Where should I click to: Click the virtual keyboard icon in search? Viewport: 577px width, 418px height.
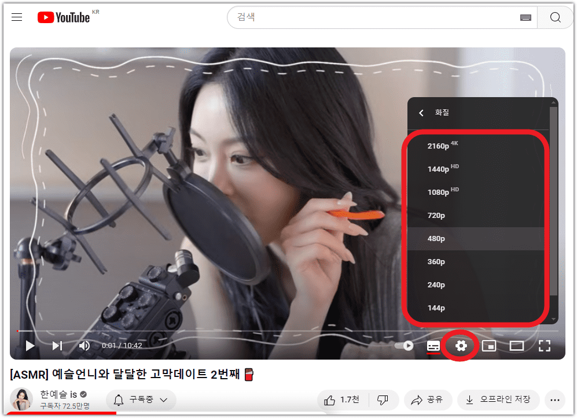(525, 17)
